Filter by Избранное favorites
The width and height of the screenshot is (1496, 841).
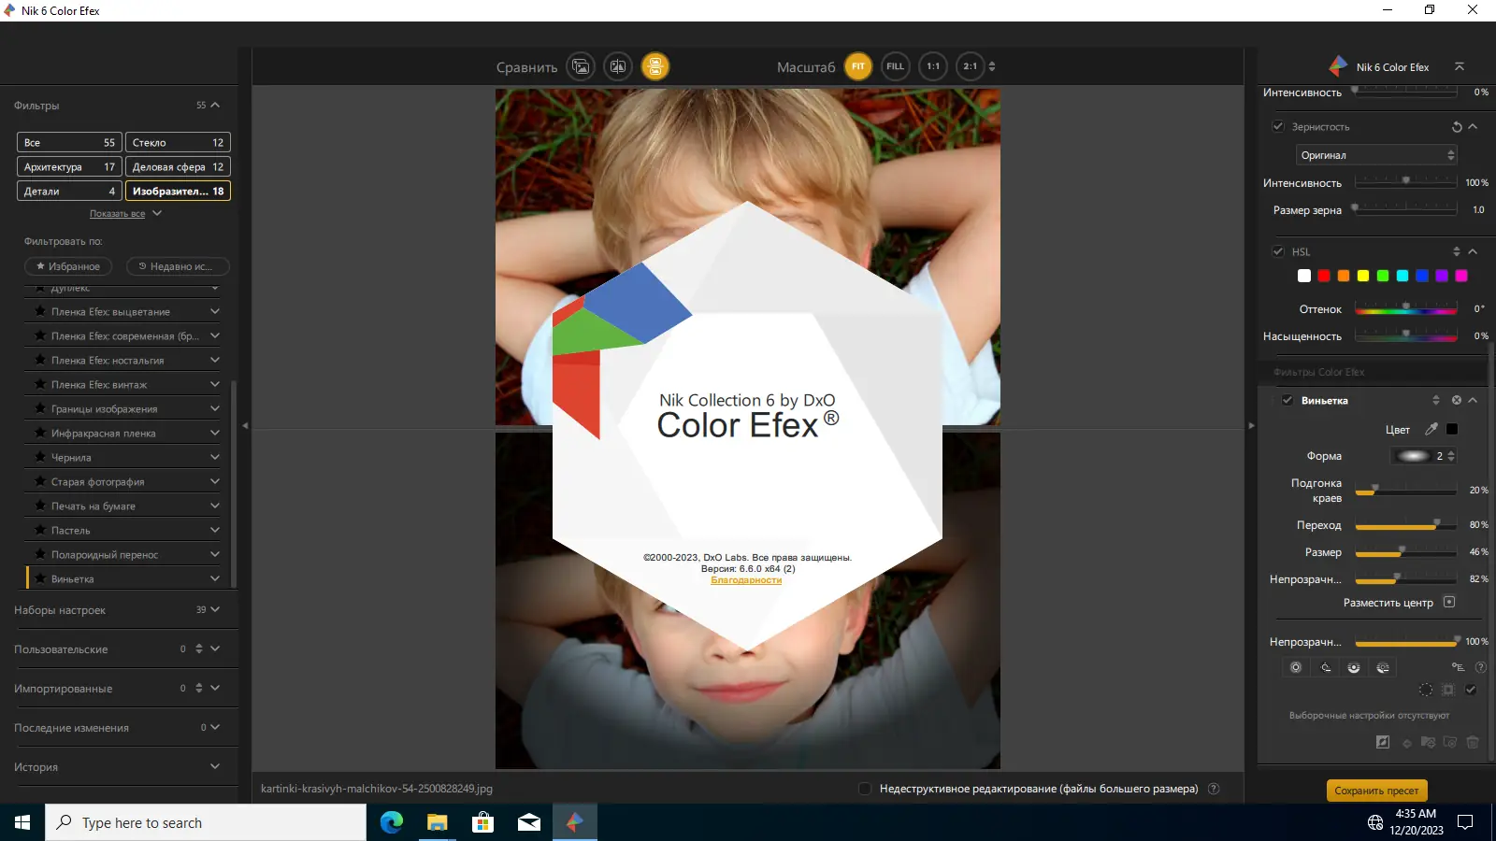click(x=68, y=266)
